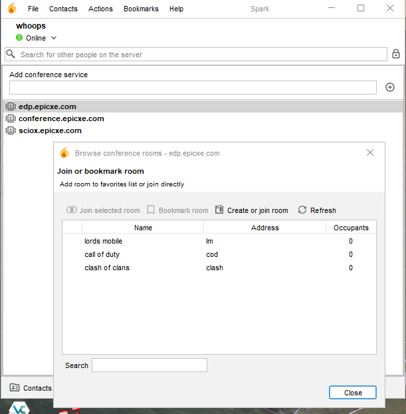The image size is (406, 414).
Task: Click the icon beside conference.epicxe.com
Action: pos(11,118)
